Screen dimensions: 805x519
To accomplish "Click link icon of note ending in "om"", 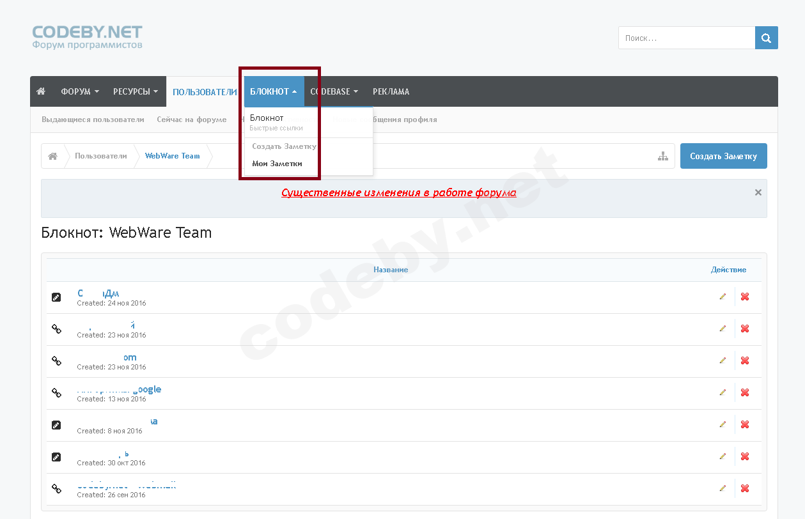I will (56, 361).
